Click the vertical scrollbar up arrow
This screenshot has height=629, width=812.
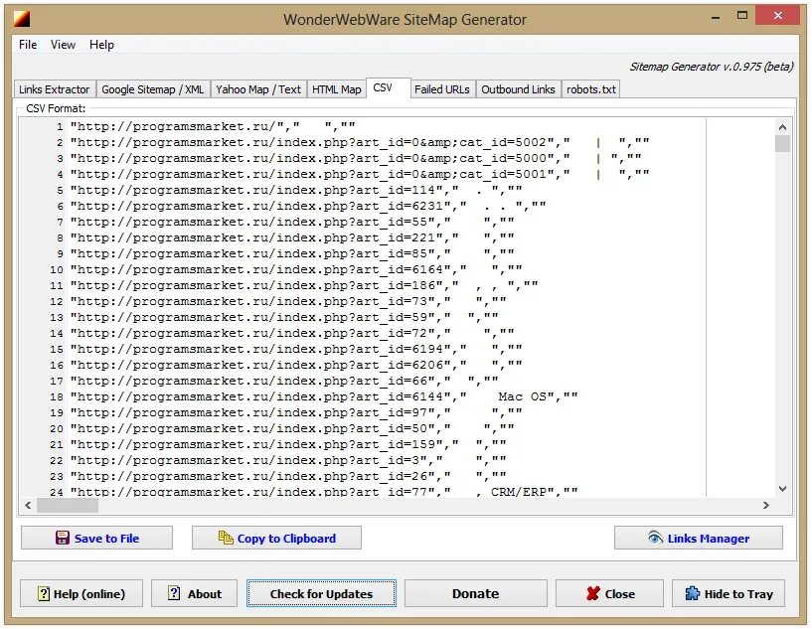[782, 127]
